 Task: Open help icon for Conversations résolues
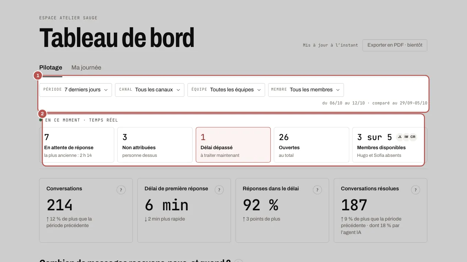tap(416, 190)
